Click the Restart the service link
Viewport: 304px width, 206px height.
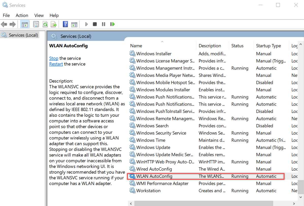[56, 64]
